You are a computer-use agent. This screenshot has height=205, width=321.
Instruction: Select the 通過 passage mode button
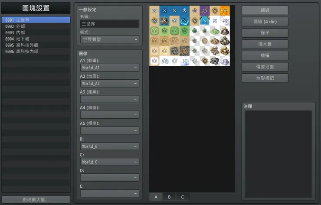[265, 10]
